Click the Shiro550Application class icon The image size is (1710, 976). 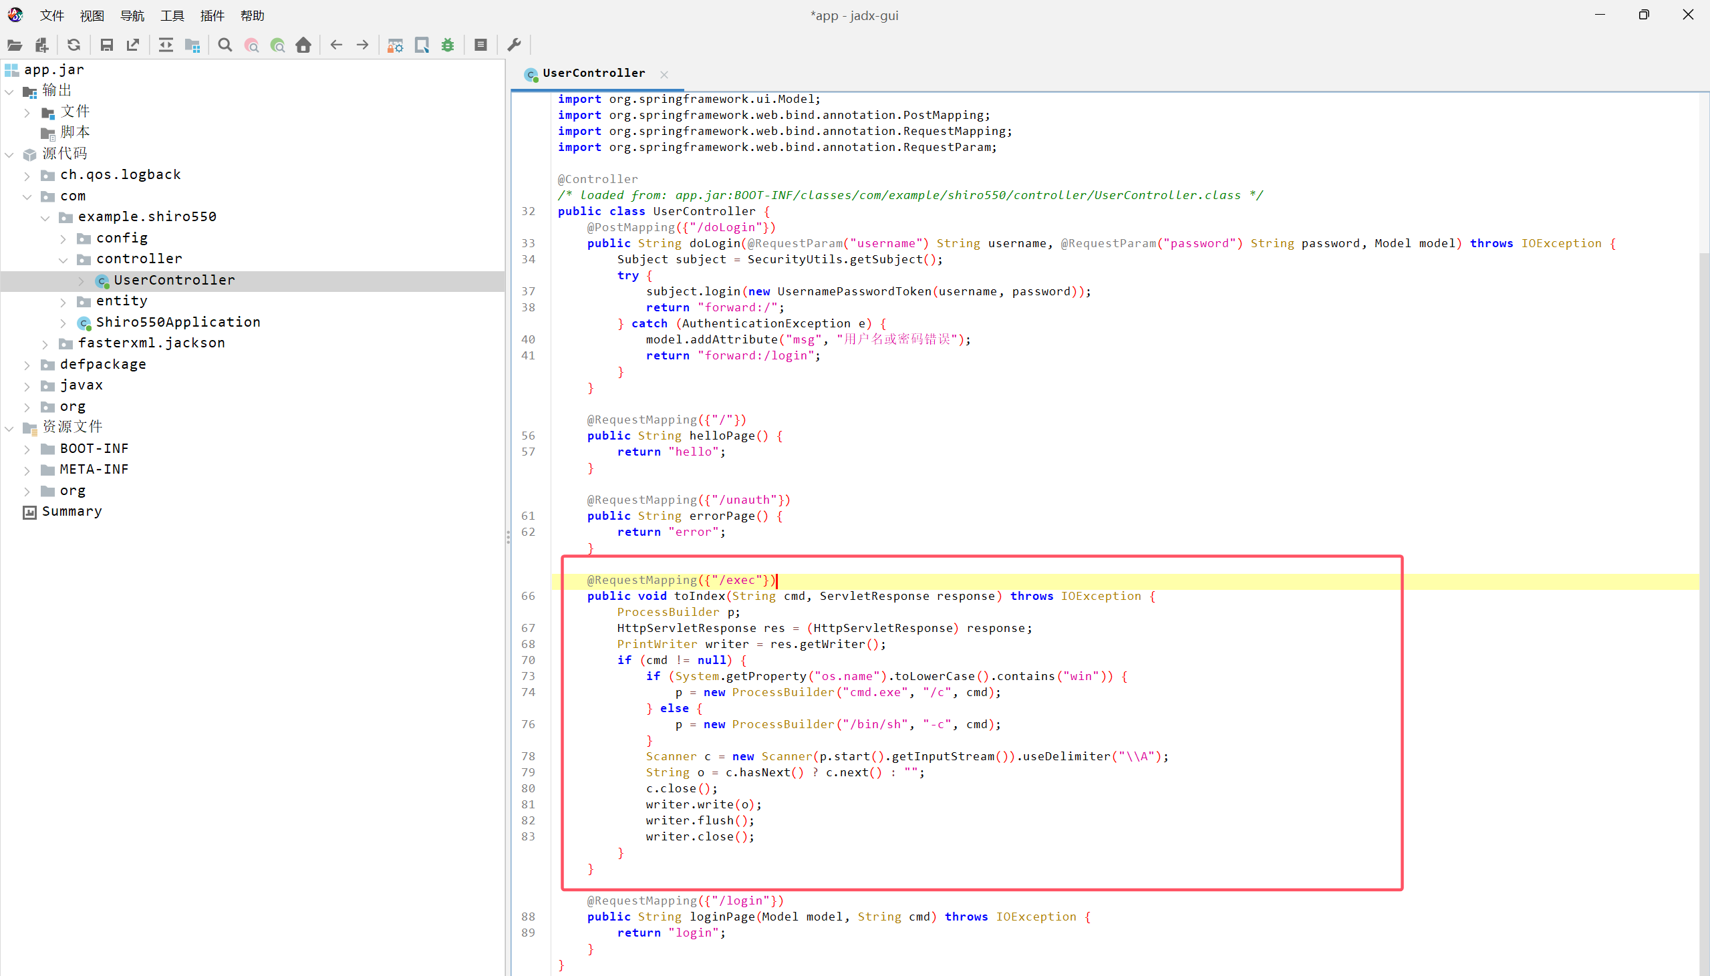(x=84, y=323)
